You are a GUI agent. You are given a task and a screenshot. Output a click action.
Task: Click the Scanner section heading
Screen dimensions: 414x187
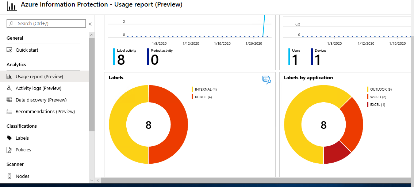point(15,164)
